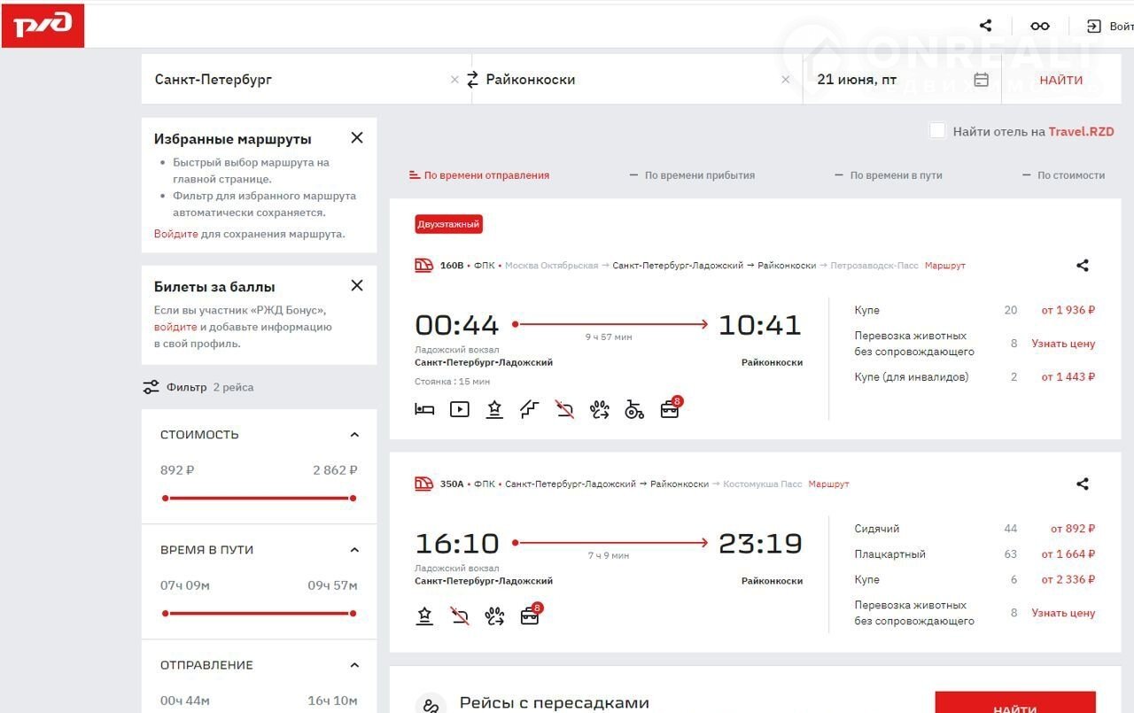Click luggage icon on train 350A
1134x713 pixels.
point(530,616)
